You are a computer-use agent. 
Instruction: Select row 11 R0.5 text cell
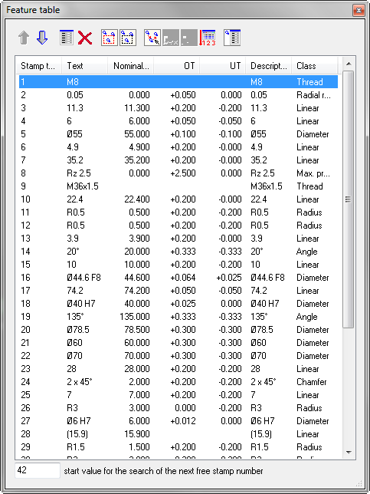pyautogui.click(x=76, y=212)
